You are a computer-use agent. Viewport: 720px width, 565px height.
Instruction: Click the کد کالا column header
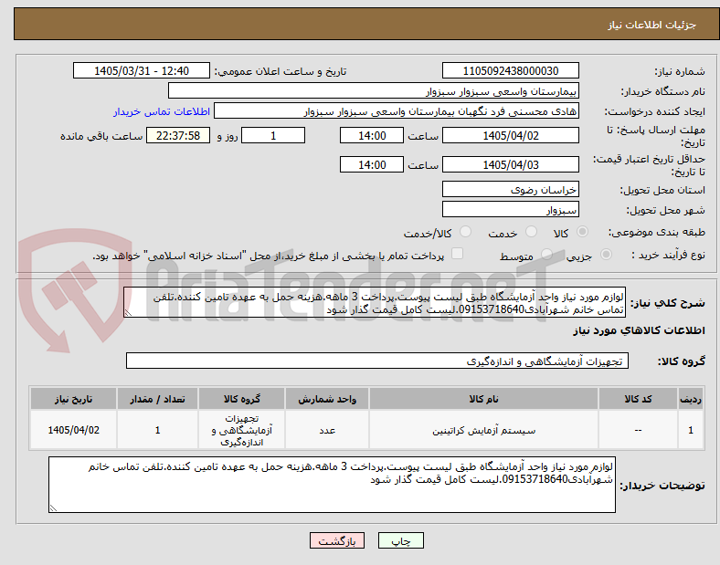(639, 399)
